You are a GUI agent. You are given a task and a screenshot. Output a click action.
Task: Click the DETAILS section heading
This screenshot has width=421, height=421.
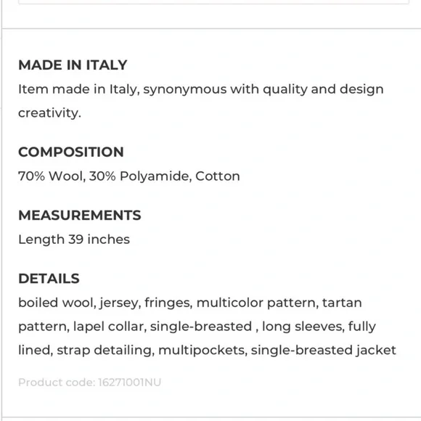[x=49, y=279]
